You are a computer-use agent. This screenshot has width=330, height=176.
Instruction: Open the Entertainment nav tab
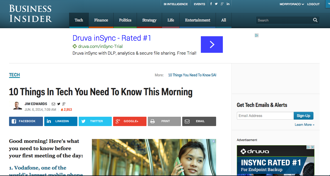[198, 20]
